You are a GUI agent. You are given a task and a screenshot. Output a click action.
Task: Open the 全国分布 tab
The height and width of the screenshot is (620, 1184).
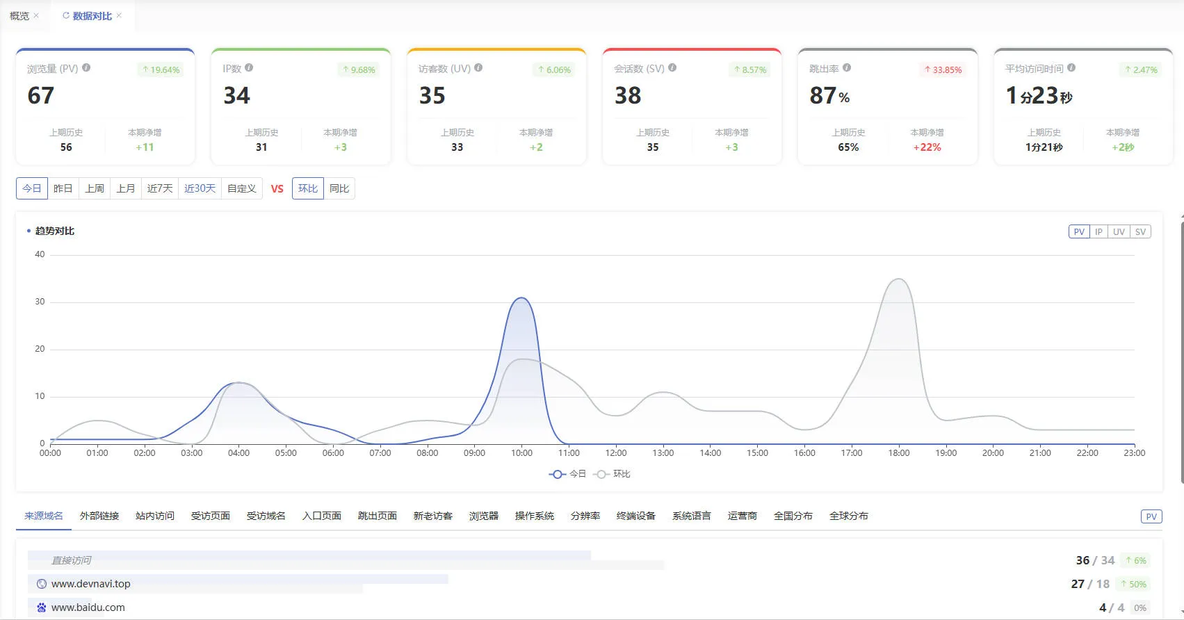coord(793,516)
